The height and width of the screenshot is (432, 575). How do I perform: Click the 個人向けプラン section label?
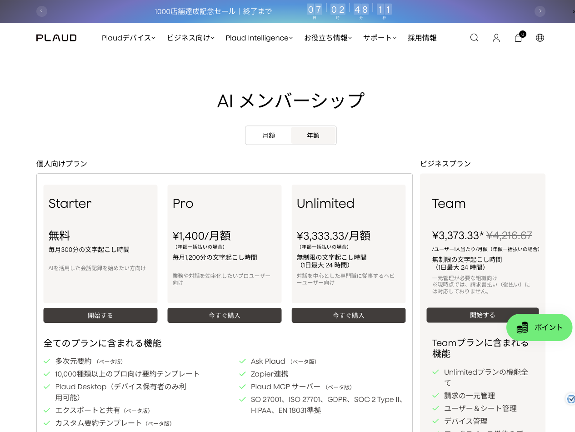(x=62, y=164)
